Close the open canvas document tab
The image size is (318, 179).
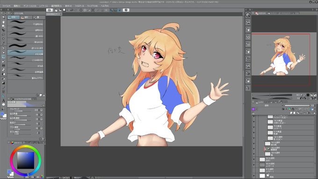tap(60, 14)
